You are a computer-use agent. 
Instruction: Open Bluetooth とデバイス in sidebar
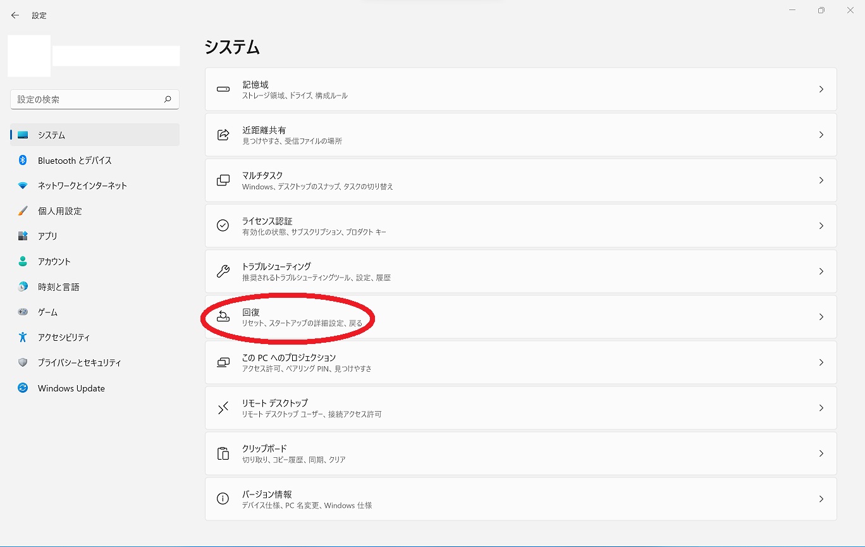point(75,161)
